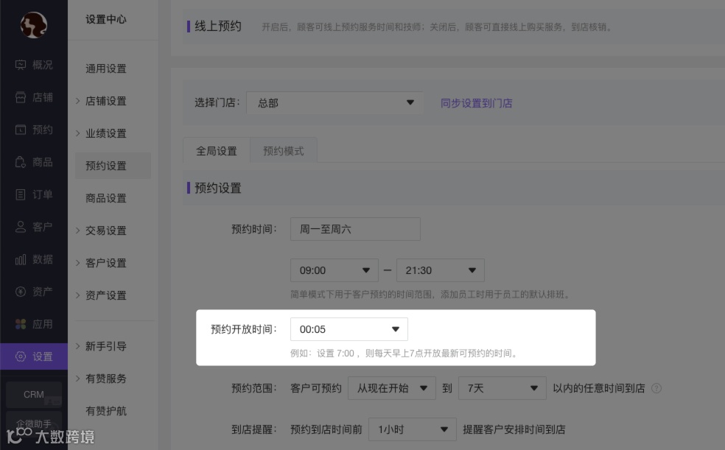Screen dimensions: 725x450
Task: Switch to the 预约模式 tab
Action: [x=284, y=151]
